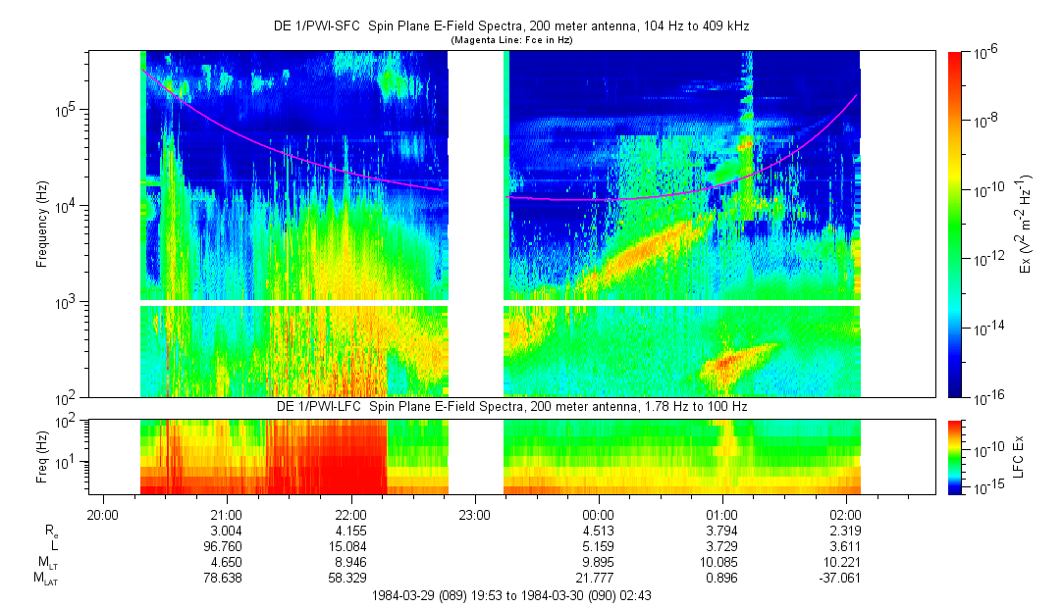This screenshot has height=608, width=1063.
Task: Click the DE 1/PWI-SFC plot title
Action: pyautogui.click(x=510, y=26)
